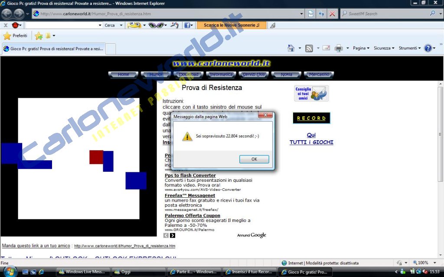Open the RSS feeds icon
The width and height of the screenshot is (444, 277).
[x=309, y=48]
